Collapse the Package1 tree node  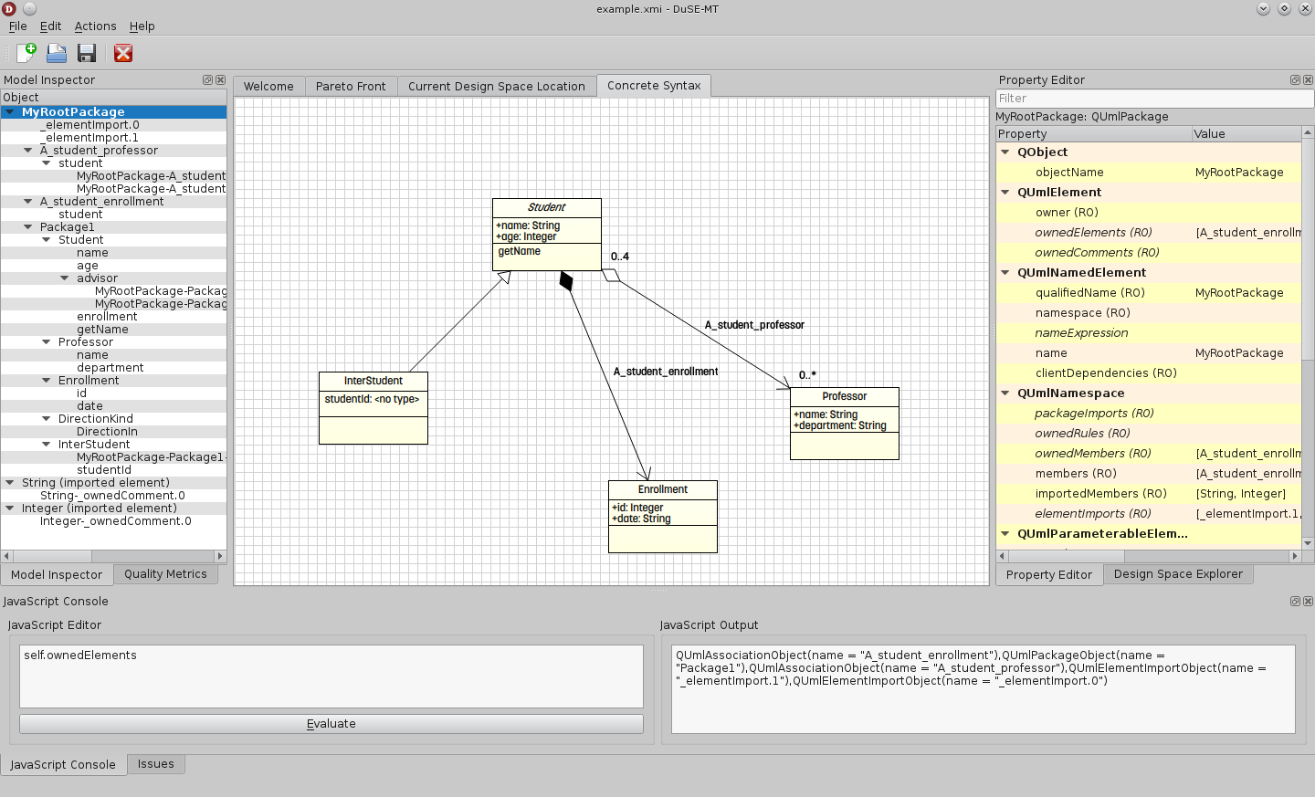coord(28,227)
